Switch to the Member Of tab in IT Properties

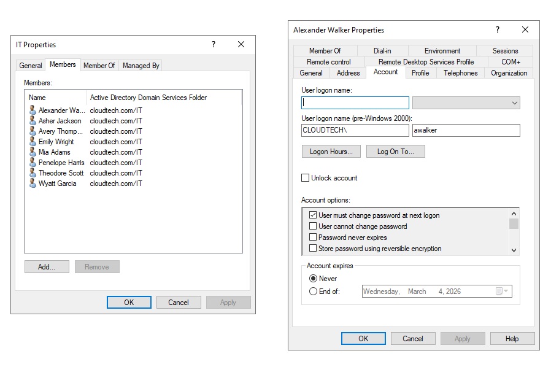(99, 66)
